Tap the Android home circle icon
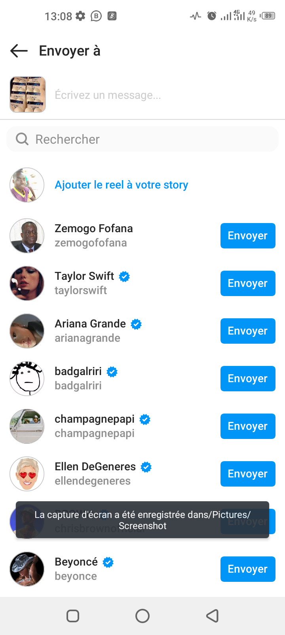The image size is (285, 635). [142, 616]
